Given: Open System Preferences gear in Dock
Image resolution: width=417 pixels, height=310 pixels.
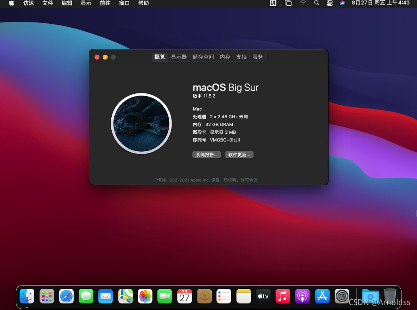Looking at the screenshot, I should [342, 296].
